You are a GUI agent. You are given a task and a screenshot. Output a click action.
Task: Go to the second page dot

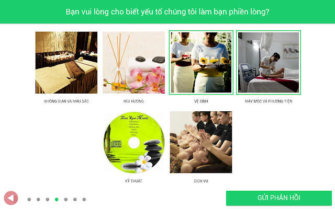[x=38, y=200]
